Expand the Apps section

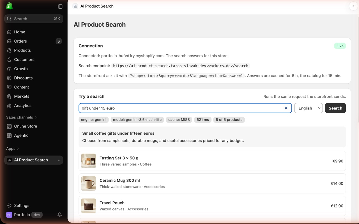pyautogui.click(x=13, y=149)
